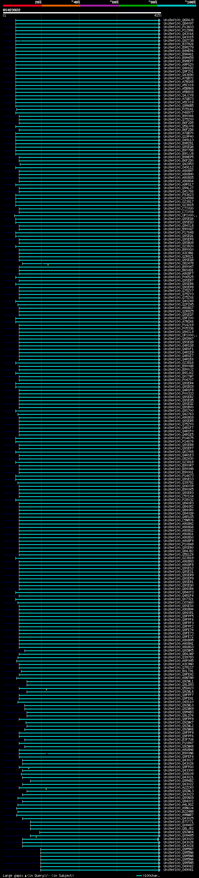
Task: Click the alignment bar for UniRef100_P13603
Action: [x=88, y=27]
